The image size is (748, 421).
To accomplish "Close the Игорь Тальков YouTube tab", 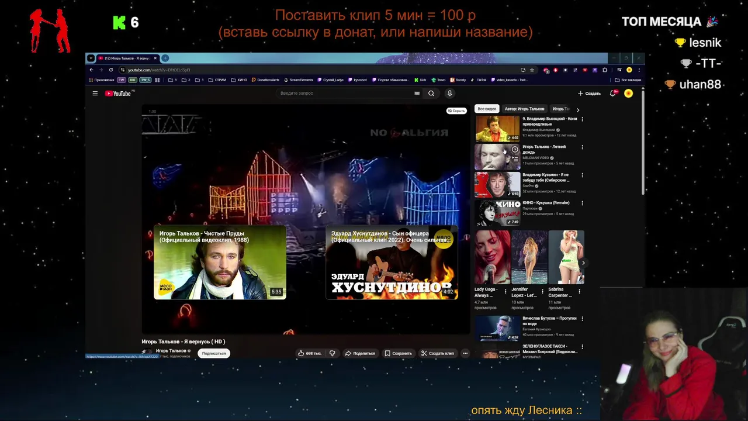I will point(155,58).
